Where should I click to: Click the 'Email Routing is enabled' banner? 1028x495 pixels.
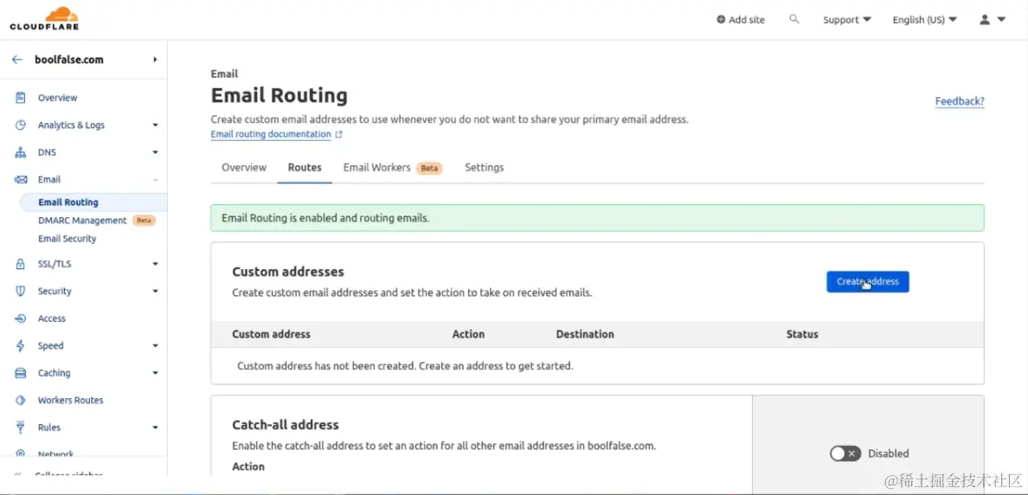597,218
